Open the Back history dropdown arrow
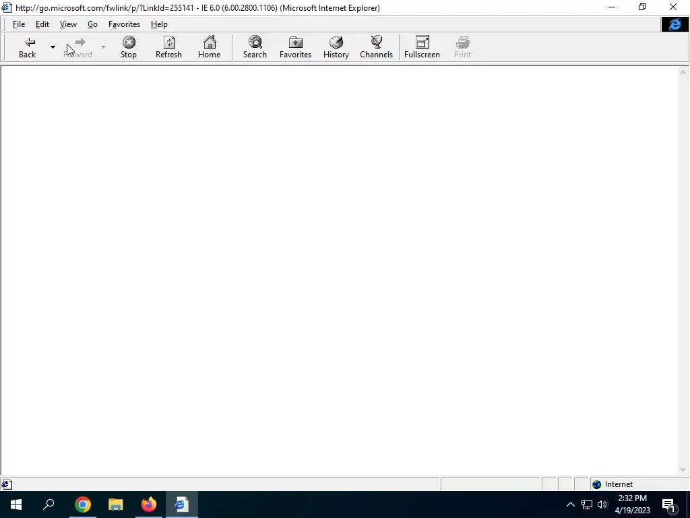Image resolution: width=690 pixels, height=518 pixels. 53,47
